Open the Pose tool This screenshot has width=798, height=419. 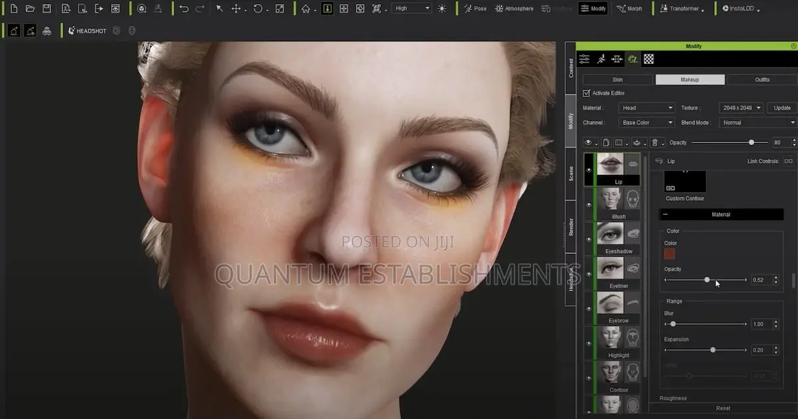coord(475,9)
